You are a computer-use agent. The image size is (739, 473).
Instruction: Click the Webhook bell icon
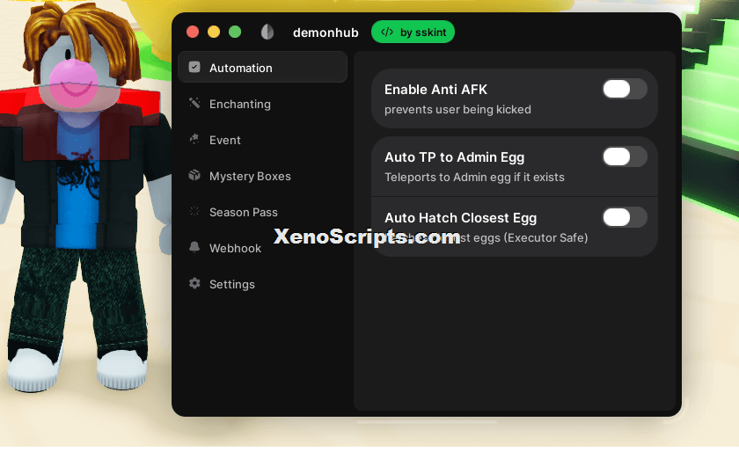point(194,247)
